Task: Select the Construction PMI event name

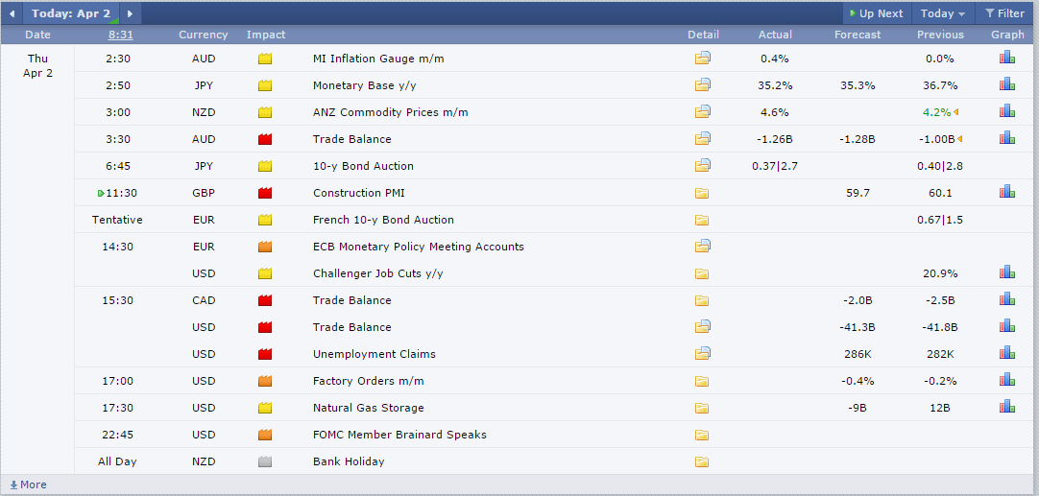Action: click(x=358, y=193)
